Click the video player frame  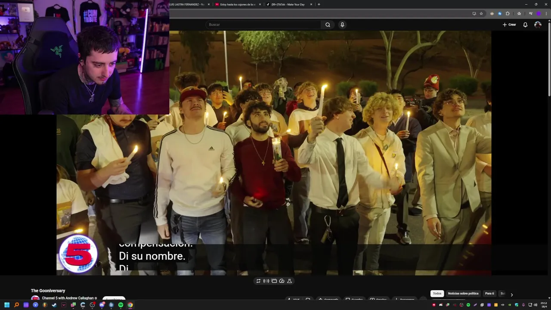(274, 153)
